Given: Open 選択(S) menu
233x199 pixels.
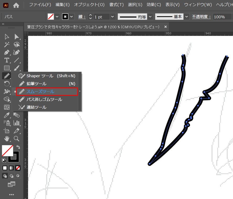Looking at the screenshot, I should (135, 5).
